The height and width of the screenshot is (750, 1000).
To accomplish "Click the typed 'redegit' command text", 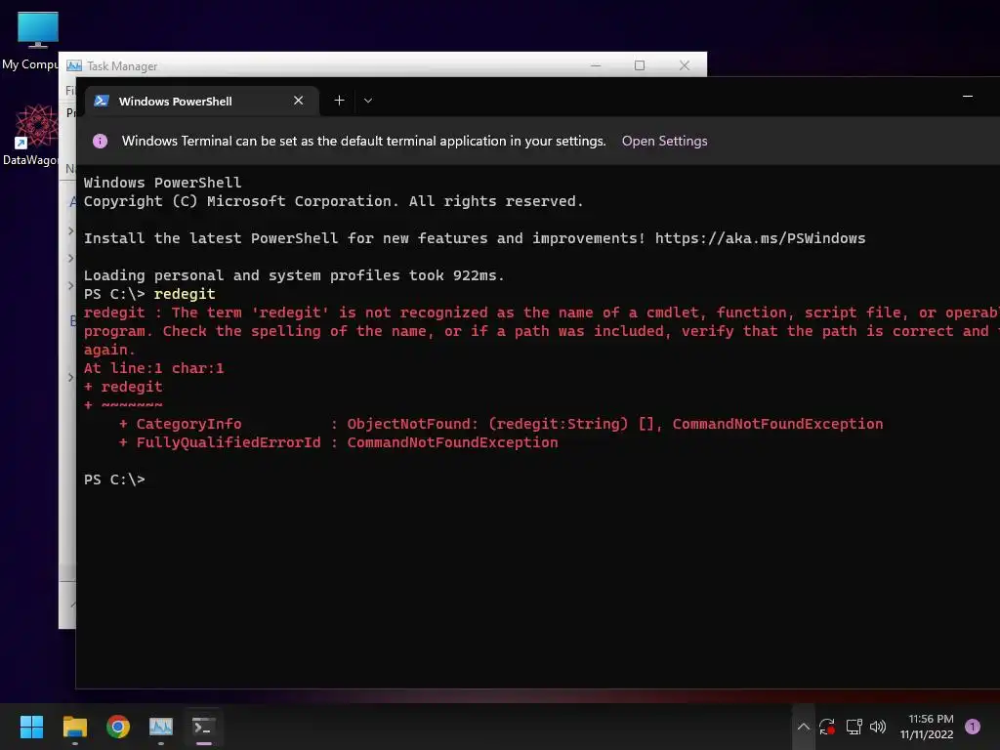I will 185,294.
